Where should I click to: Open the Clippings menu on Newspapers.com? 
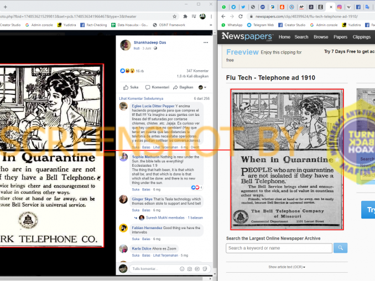point(362,37)
